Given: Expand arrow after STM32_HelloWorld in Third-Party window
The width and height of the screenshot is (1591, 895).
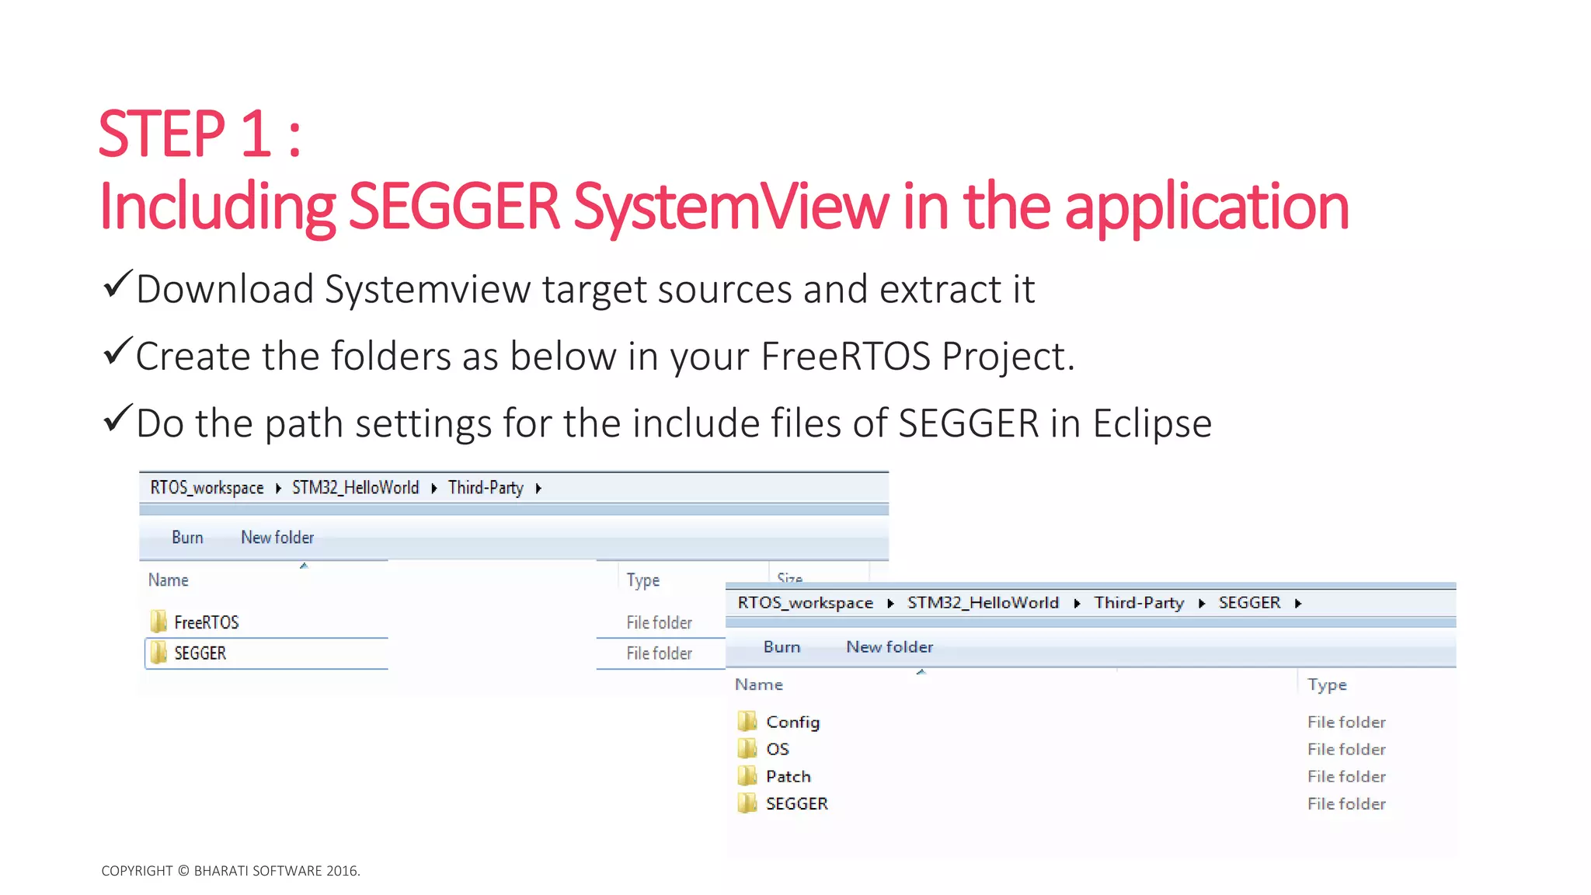Looking at the screenshot, I should [x=433, y=488].
